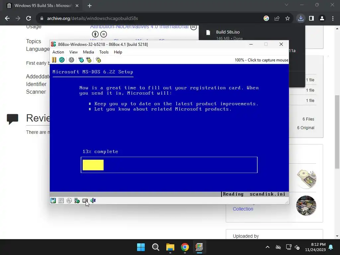The image size is (340, 255).
Task: Open the Tools menu in 86Box
Action: pyautogui.click(x=104, y=52)
